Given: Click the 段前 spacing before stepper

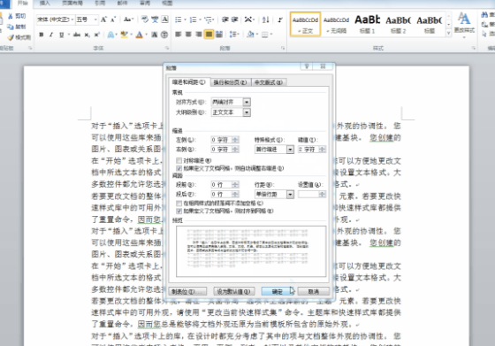Looking at the screenshot, I should [235, 185].
